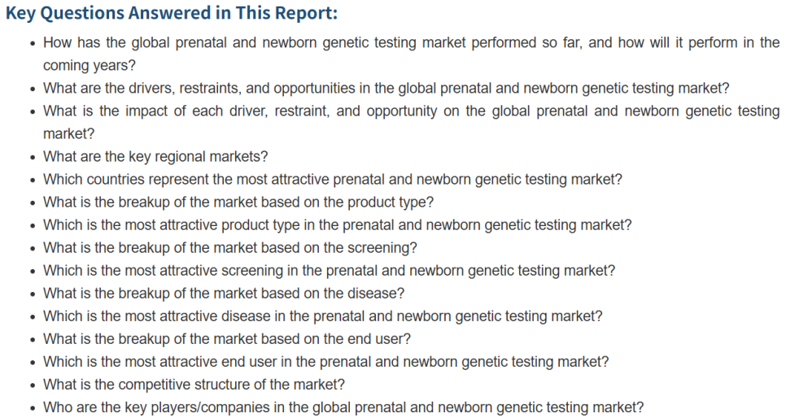Select the breakup based on end user question
This screenshot has width=786, height=418.
pyautogui.click(x=226, y=339)
